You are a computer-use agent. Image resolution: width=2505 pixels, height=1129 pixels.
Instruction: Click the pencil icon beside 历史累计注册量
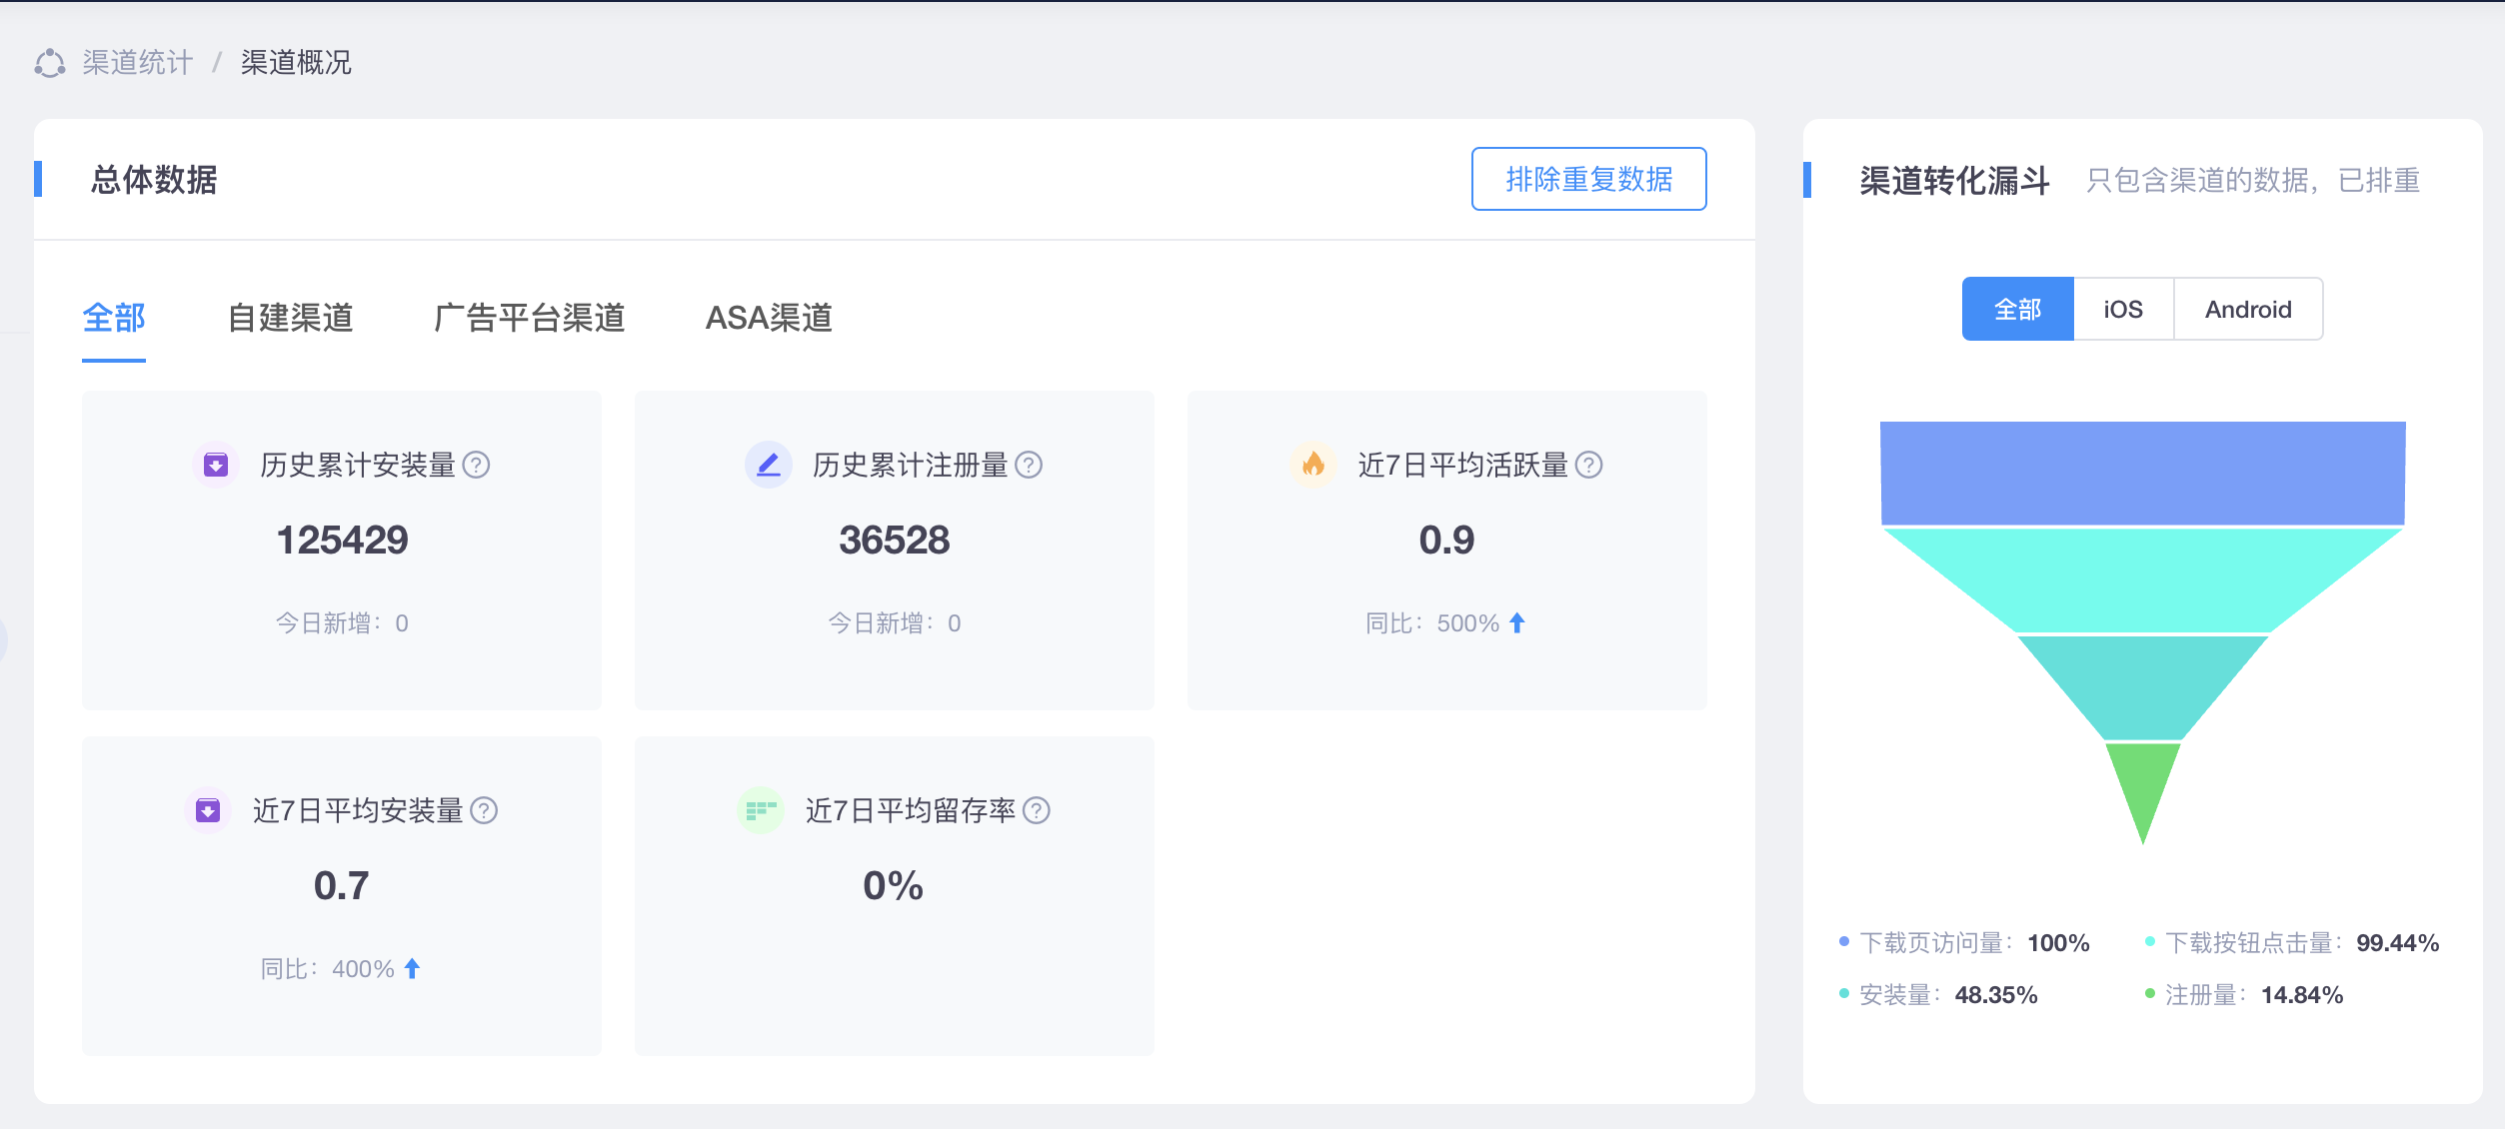click(x=769, y=465)
